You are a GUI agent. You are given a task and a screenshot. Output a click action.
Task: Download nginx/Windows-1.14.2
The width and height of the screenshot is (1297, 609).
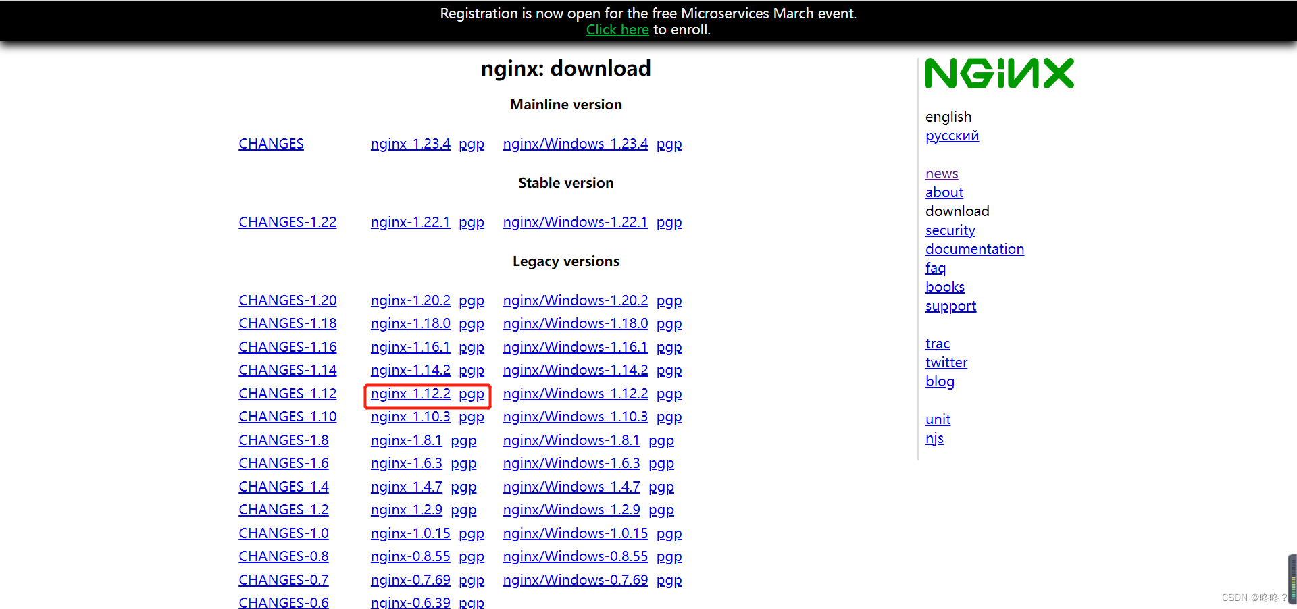[x=575, y=370]
